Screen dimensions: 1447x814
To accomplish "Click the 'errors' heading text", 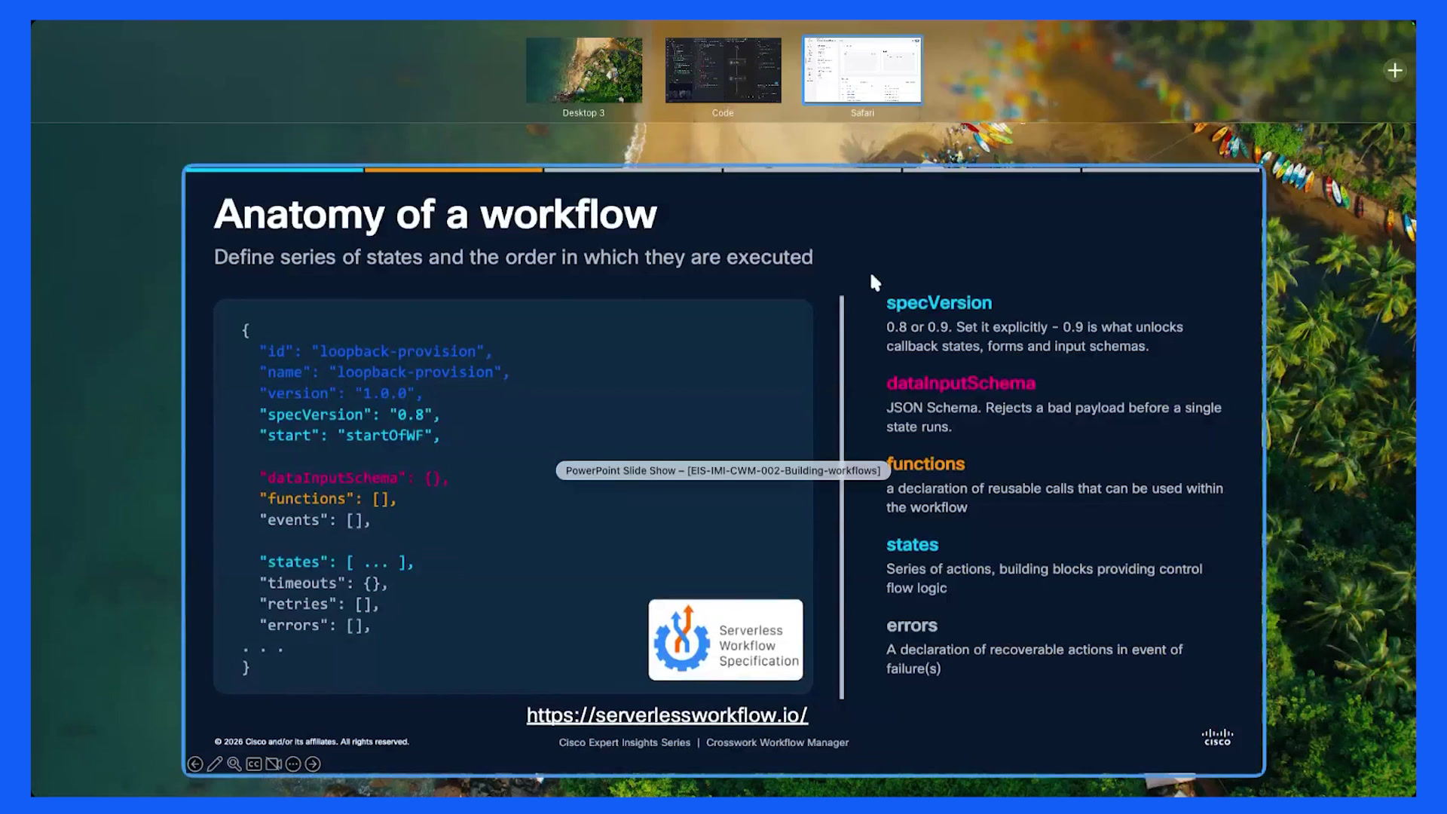I will tap(912, 626).
